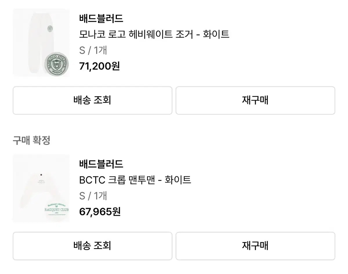The height and width of the screenshot is (274, 348).
Task: Click the small round emblem on jogger pants
Action: tap(50, 29)
